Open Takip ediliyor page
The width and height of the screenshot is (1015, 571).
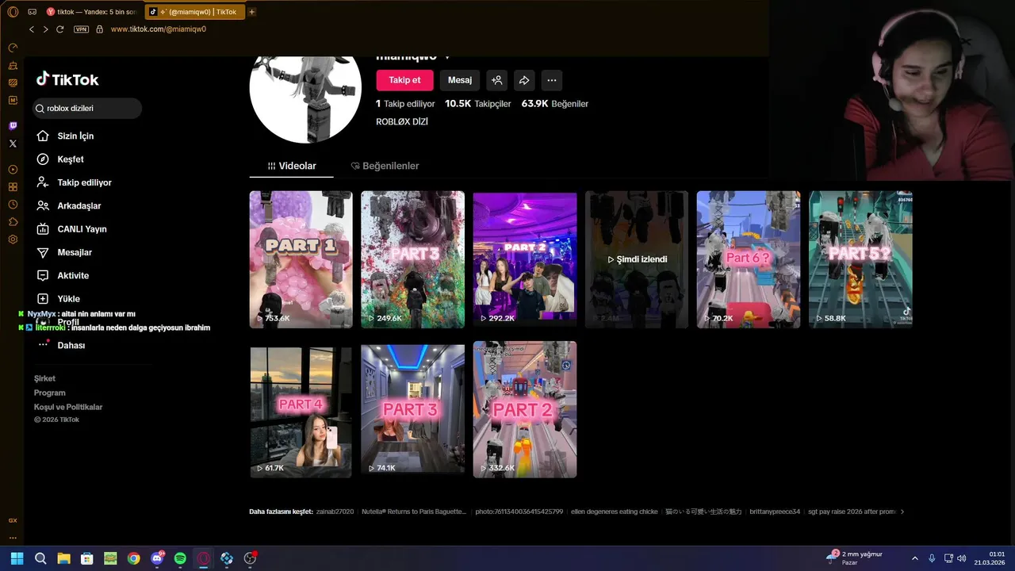74,182
